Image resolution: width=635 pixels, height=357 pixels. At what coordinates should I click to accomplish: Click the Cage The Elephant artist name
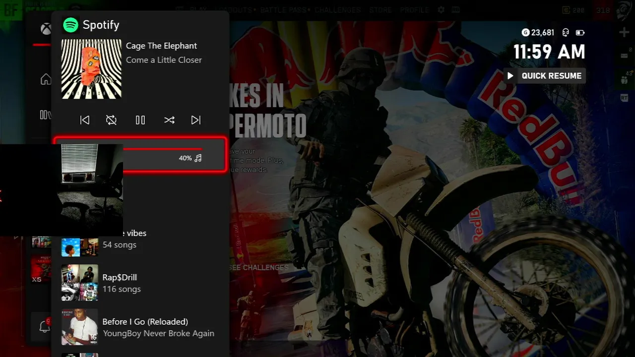[161, 46]
